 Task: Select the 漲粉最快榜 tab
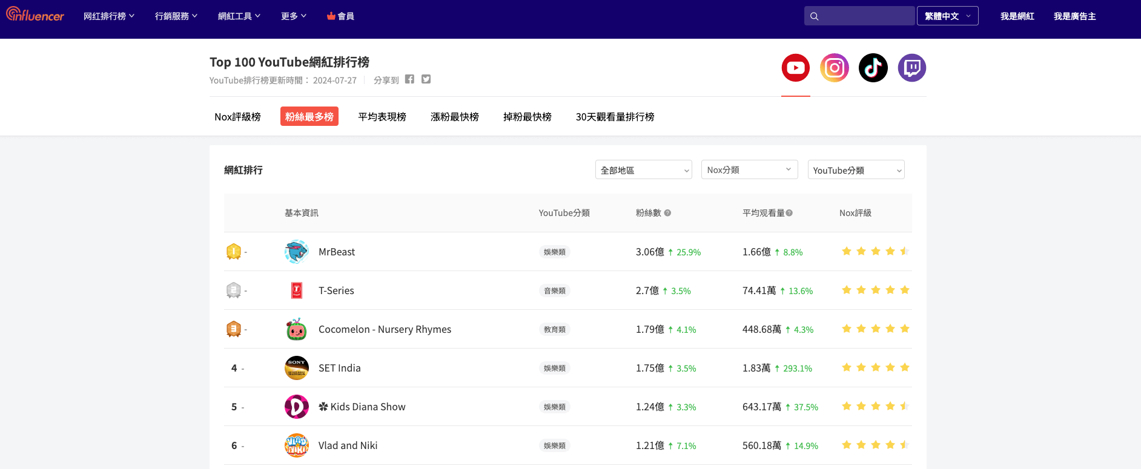point(454,117)
